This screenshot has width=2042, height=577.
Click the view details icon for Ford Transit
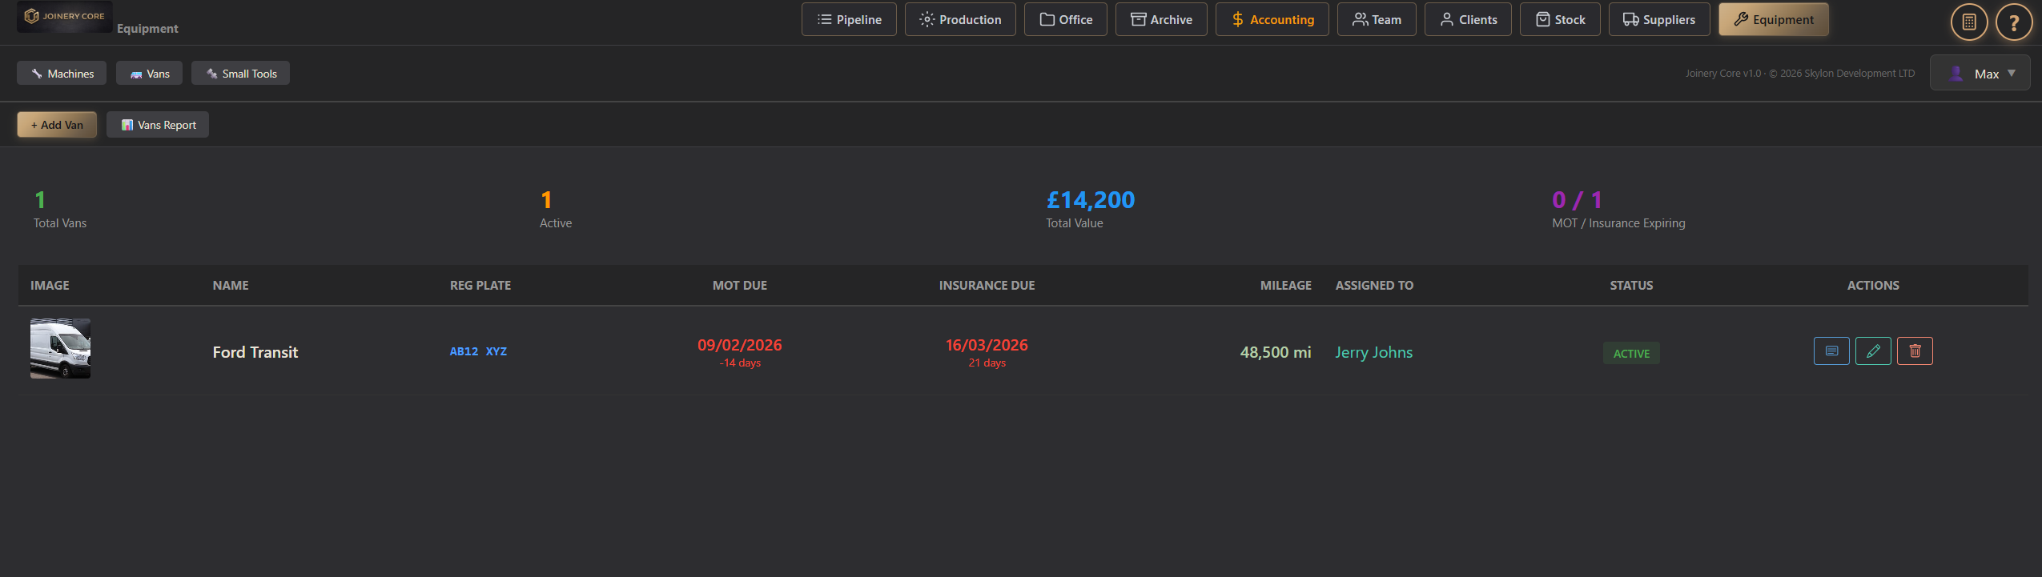tap(1831, 351)
